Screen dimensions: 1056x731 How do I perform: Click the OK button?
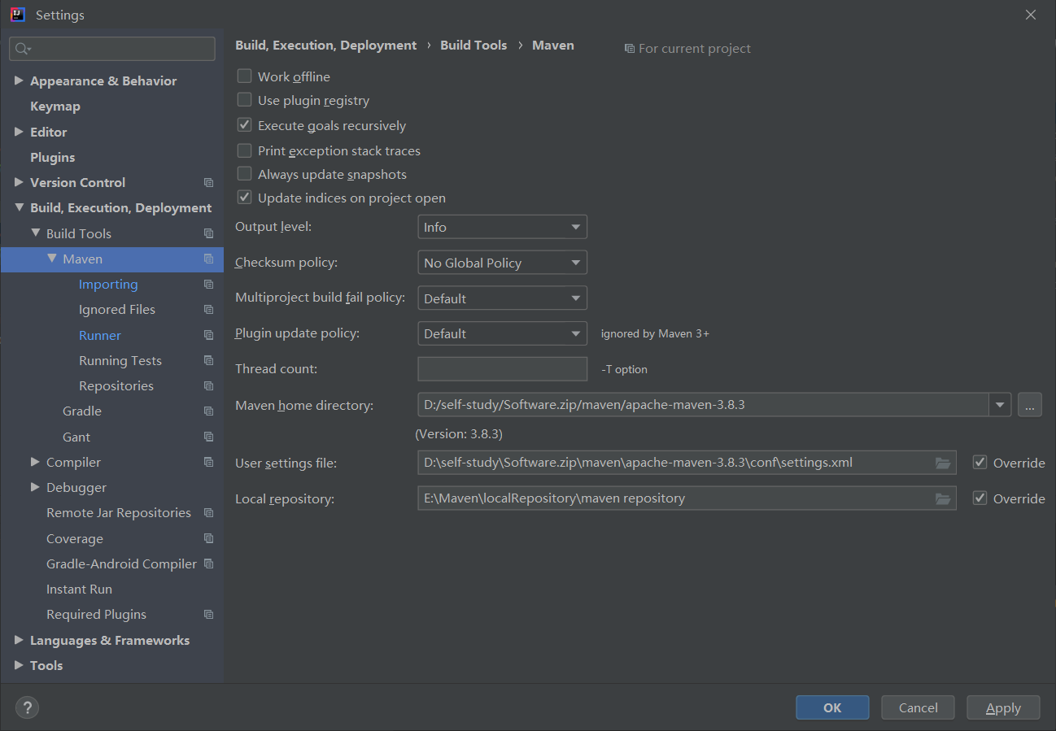click(x=832, y=707)
